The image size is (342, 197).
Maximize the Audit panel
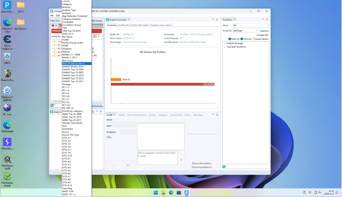[x=217, y=115]
